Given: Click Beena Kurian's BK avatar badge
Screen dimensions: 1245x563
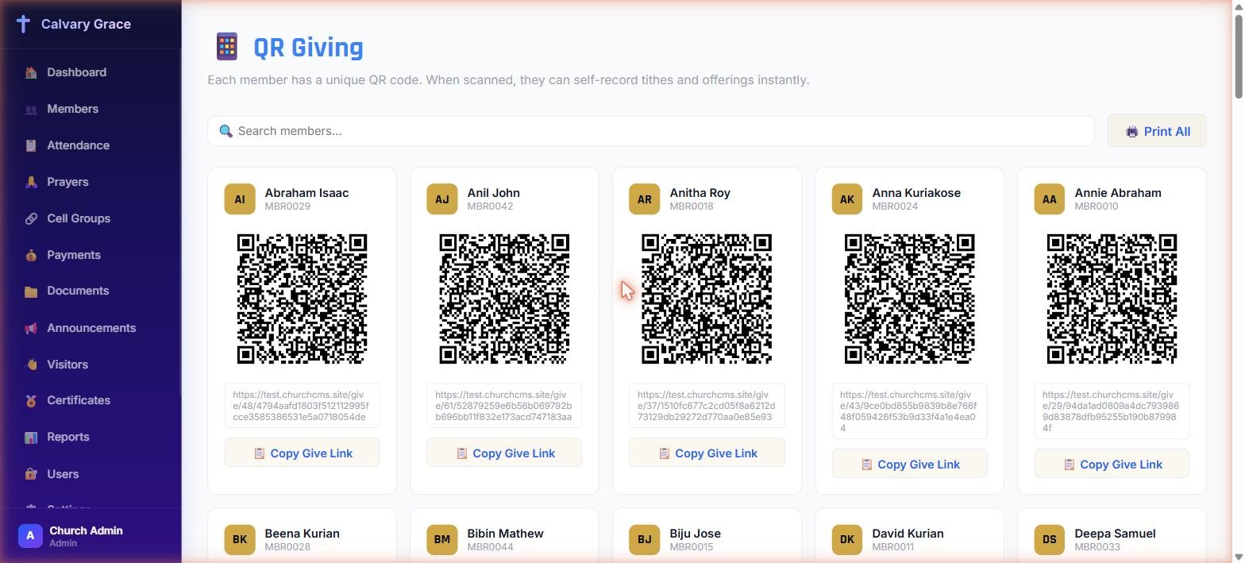Looking at the screenshot, I should [240, 540].
